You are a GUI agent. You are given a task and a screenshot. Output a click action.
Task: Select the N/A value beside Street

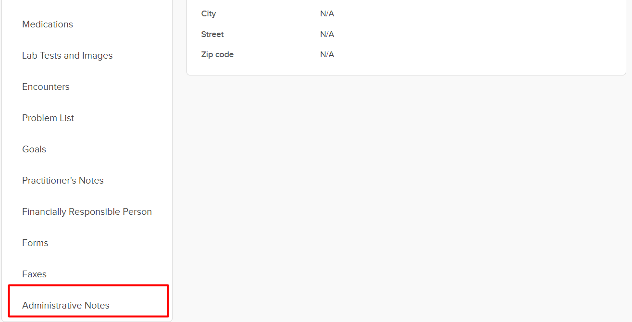327,35
